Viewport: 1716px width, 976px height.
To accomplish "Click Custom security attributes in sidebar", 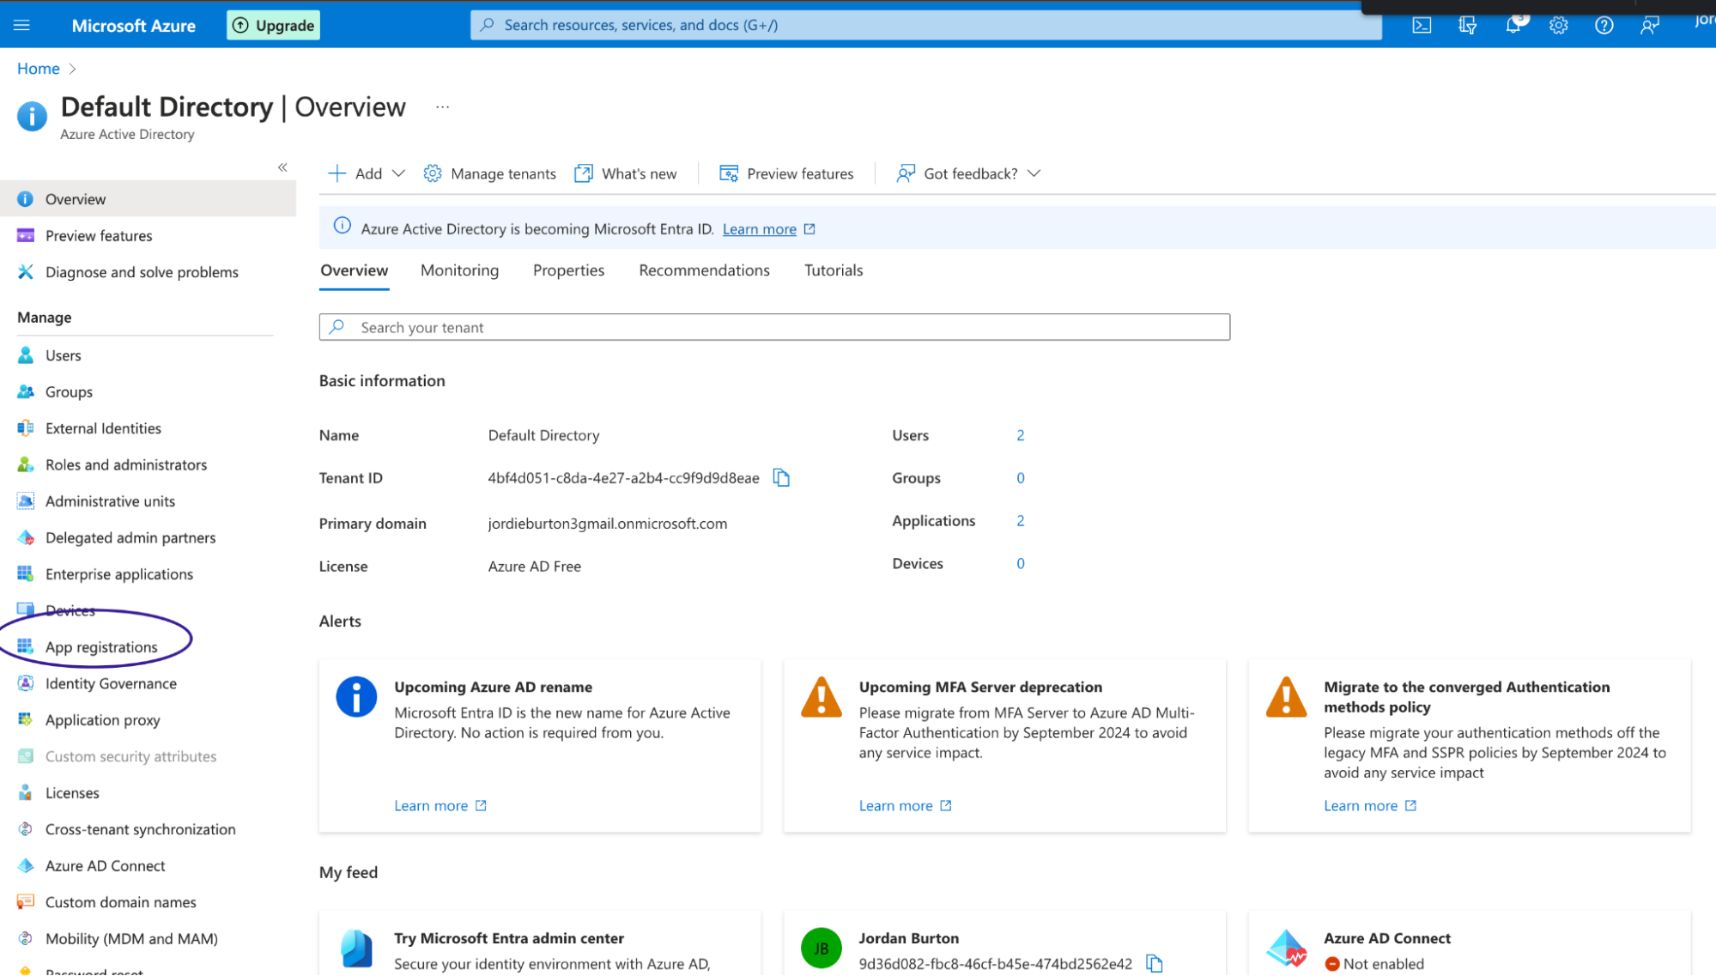I will (x=130, y=757).
